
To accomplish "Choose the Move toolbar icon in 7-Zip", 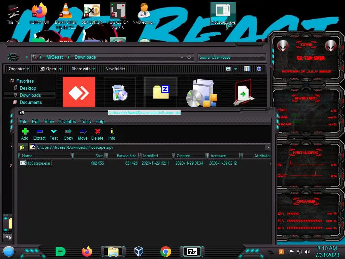I will (x=83, y=134).
